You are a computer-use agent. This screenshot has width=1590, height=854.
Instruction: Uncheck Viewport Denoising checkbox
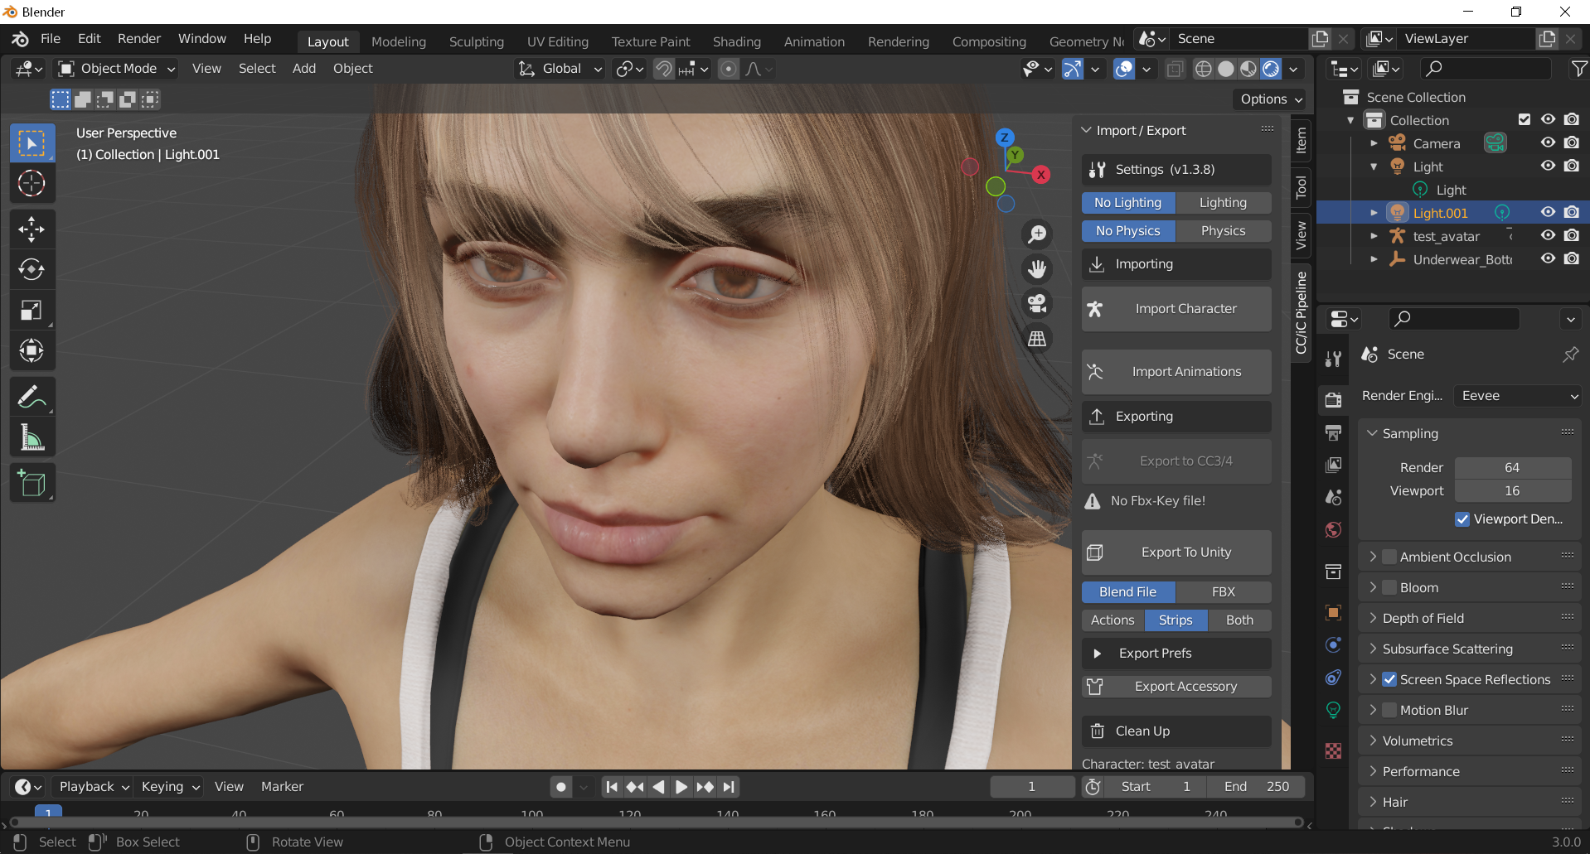click(1462, 519)
